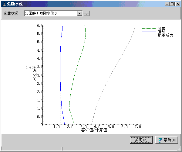Image resolution: width=182 pixels, height=152 pixels.
Task: Click the 荷載状況 label
Action: (11, 13)
